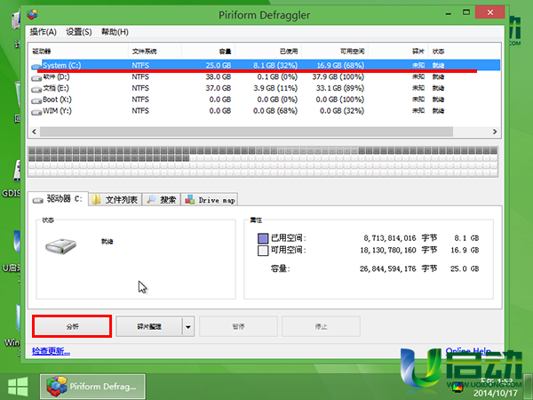Sort by the 容量 column header
Screen dimensions: 533x400
208,52
